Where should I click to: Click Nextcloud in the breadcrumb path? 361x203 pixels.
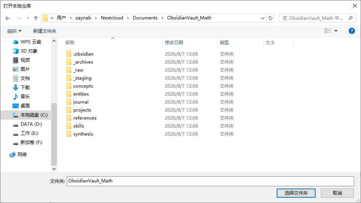(x=112, y=18)
